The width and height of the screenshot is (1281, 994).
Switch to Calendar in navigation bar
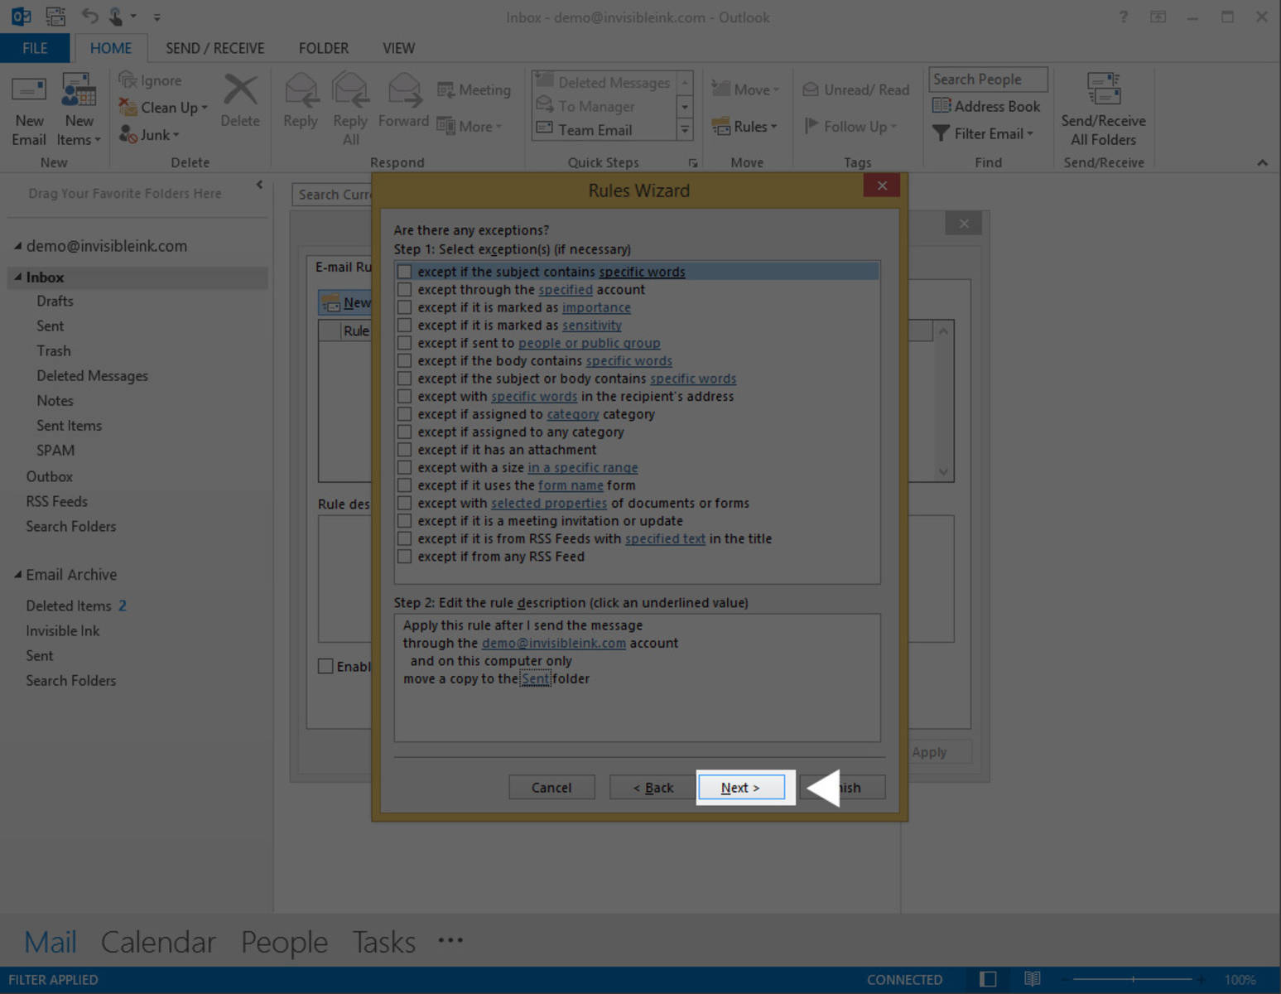pos(158,942)
